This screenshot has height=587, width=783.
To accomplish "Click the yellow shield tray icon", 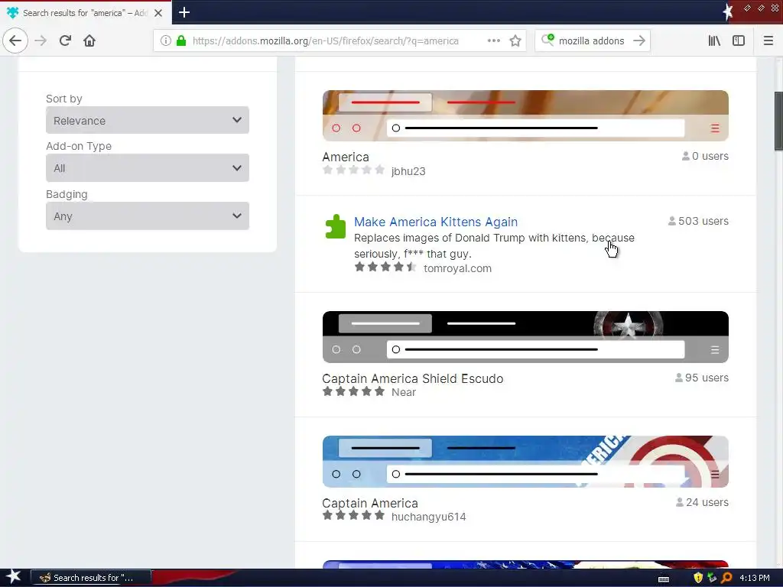I will pos(698,578).
